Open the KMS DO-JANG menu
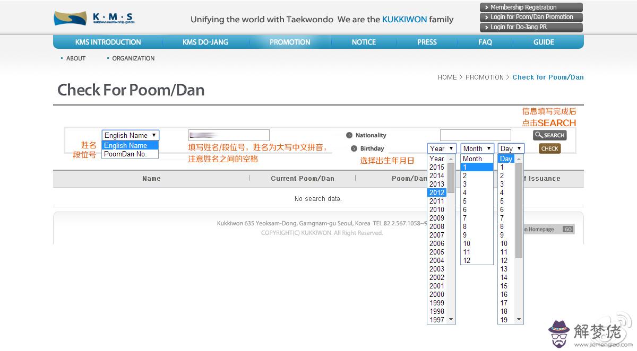This screenshot has width=637, height=351. (x=205, y=42)
